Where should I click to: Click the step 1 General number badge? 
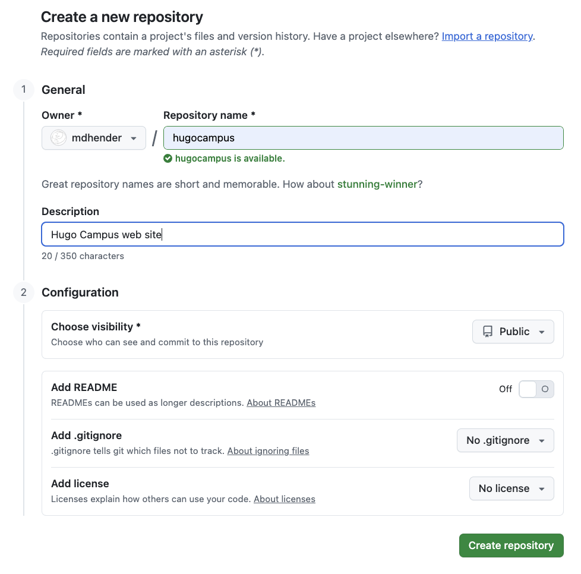pyautogui.click(x=24, y=90)
